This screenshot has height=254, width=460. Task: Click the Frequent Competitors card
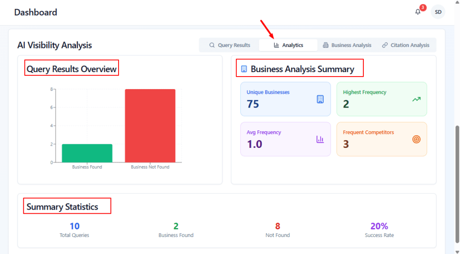click(381, 139)
